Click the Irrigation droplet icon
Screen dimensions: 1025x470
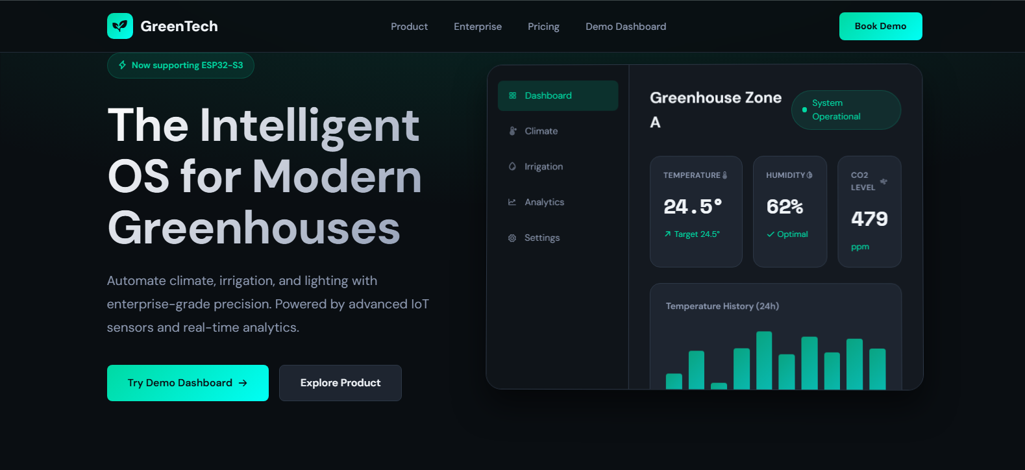tap(512, 166)
